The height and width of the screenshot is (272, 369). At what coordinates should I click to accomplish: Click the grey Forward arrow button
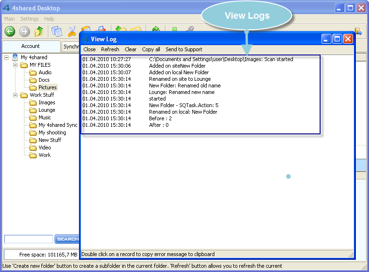(x=24, y=31)
